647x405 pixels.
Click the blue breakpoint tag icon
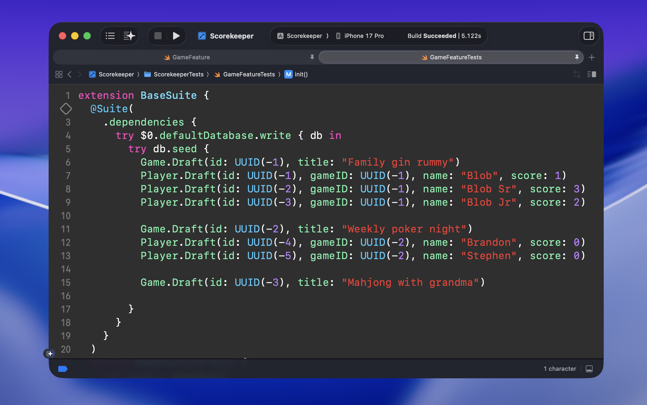[x=63, y=369]
